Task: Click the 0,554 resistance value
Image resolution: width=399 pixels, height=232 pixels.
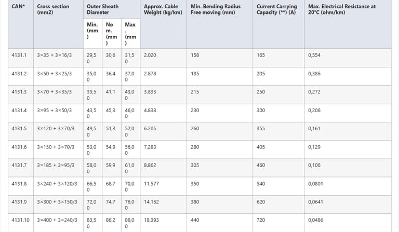Action: [x=314, y=55]
